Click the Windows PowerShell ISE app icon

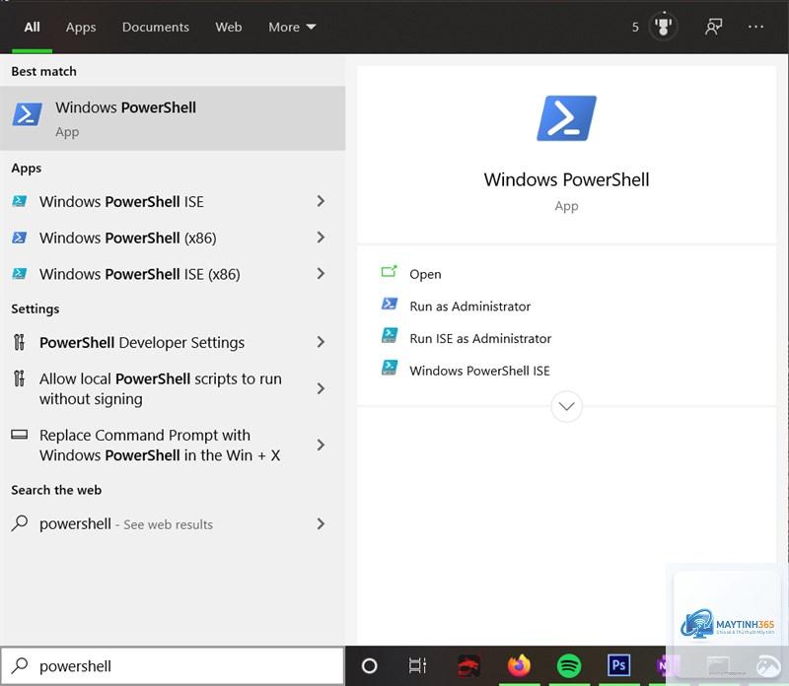19,202
